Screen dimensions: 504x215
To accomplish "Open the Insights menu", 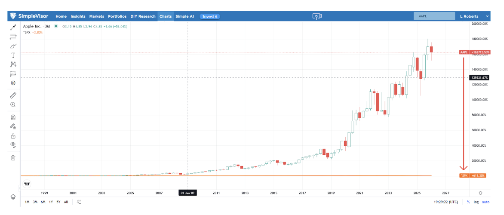I will [x=78, y=16].
